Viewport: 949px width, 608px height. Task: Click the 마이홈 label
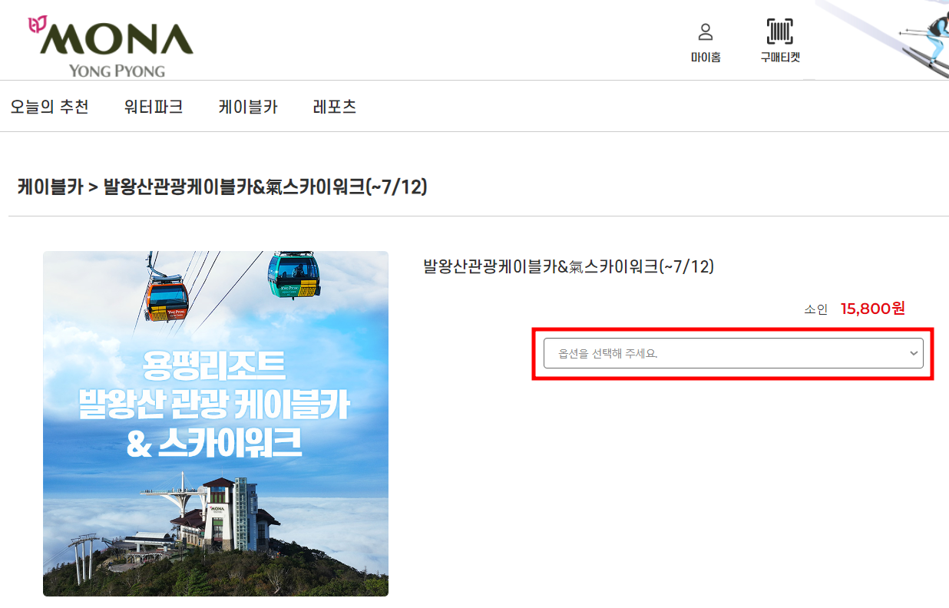pos(706,58)
